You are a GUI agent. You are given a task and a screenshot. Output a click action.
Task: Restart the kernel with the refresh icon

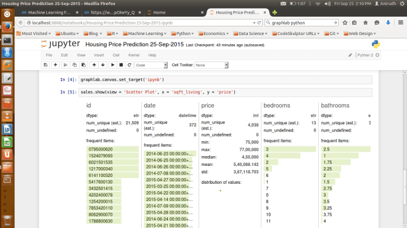click(x=129, y=65)
